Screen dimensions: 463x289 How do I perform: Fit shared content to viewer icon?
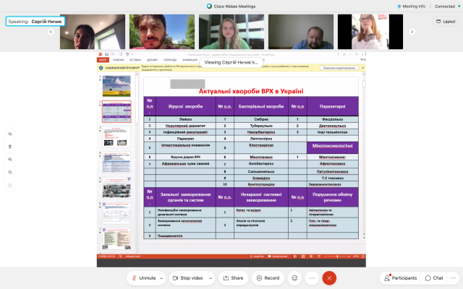(x=9, y=185)
